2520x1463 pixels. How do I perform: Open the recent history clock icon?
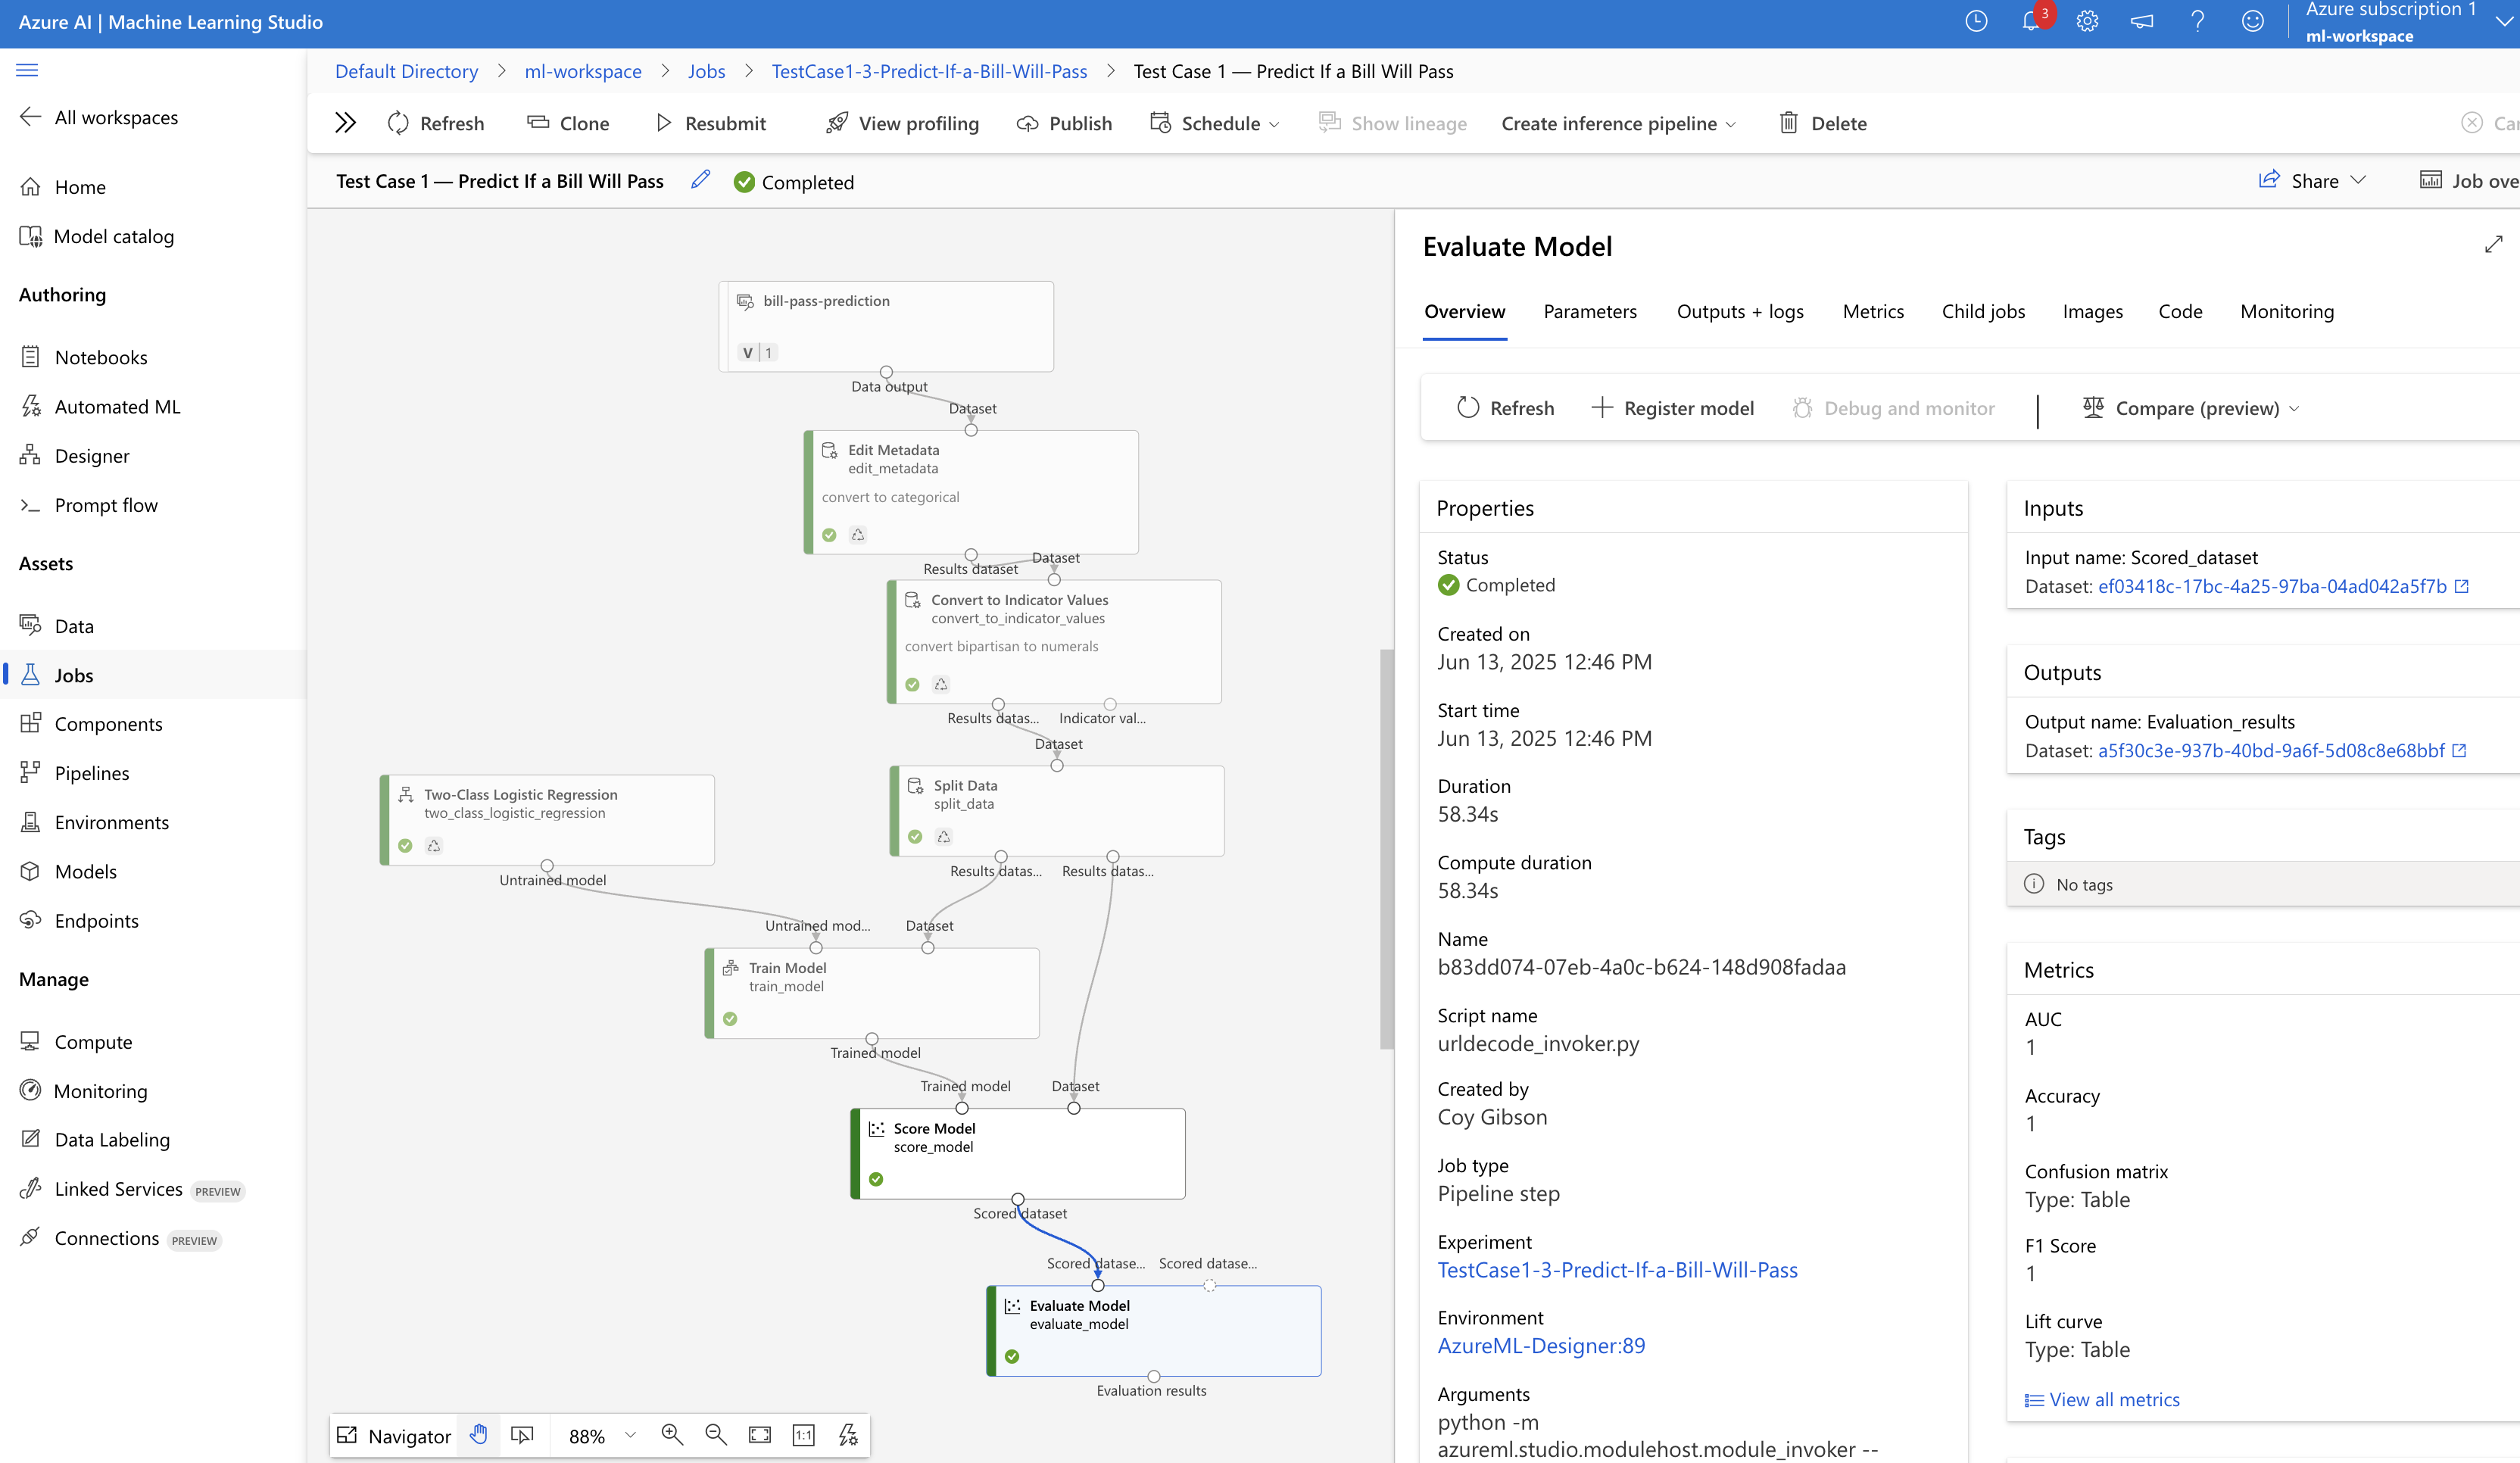point(1976,21)
